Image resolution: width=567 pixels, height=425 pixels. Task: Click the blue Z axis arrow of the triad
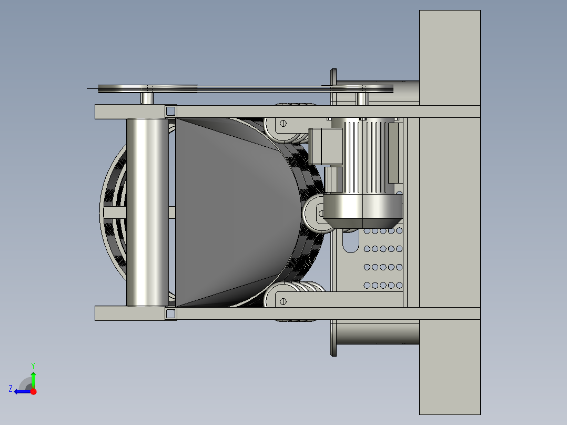coord(22,391)
